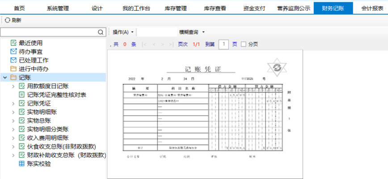Select 记账凭证完整性核对表 document icon

tap(21, 95)
